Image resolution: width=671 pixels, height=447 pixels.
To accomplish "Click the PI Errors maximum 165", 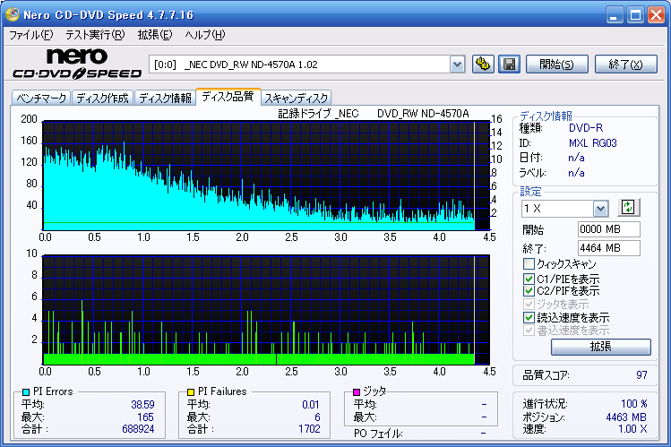I will tap(145, 417).
